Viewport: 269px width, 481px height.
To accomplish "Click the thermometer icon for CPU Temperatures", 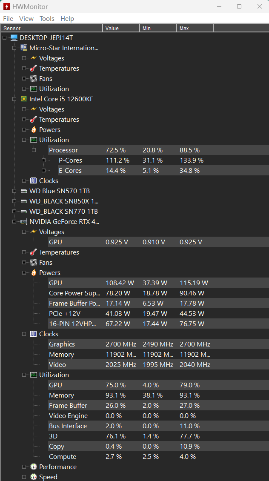I will [34, 119].
